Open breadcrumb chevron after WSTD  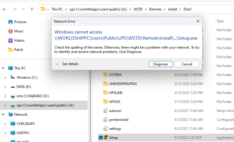pyautogui.click(x=146, y=9)
